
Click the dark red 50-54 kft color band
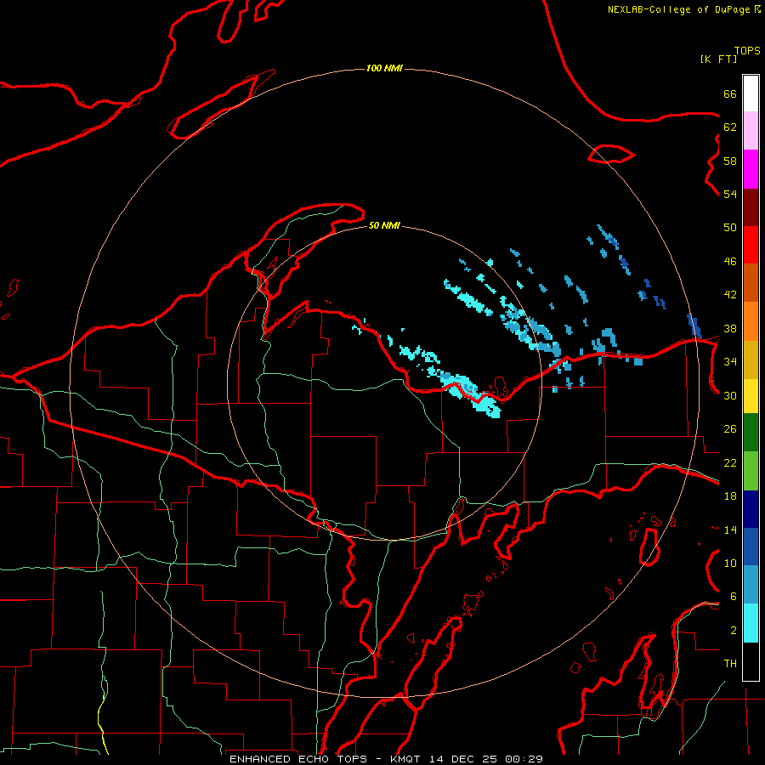pyautogui.click(x=751, y=207)
